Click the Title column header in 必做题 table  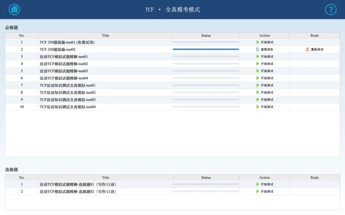point(105,35)
